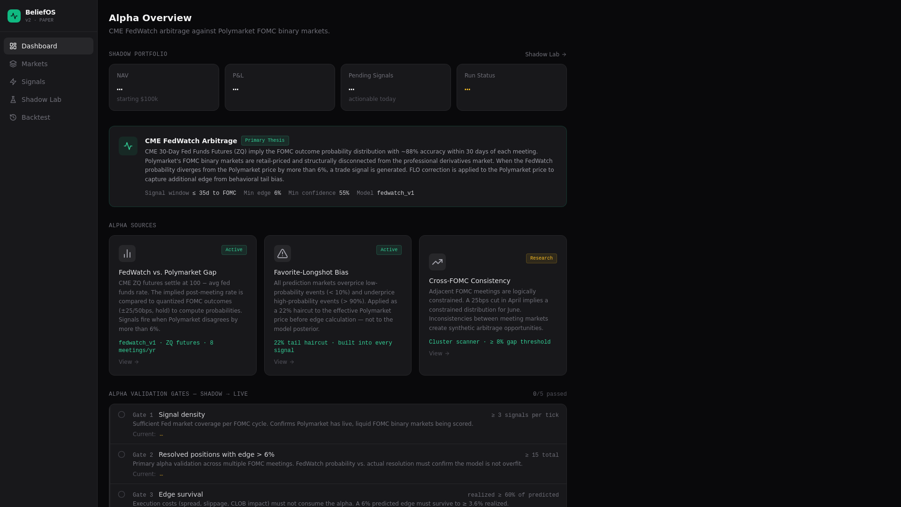Click the ALPHA SOURCES section header

132,226
